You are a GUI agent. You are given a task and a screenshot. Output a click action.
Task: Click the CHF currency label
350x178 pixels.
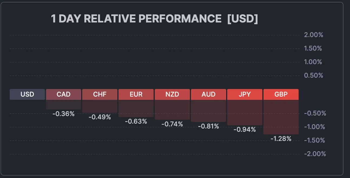[100, 94]
